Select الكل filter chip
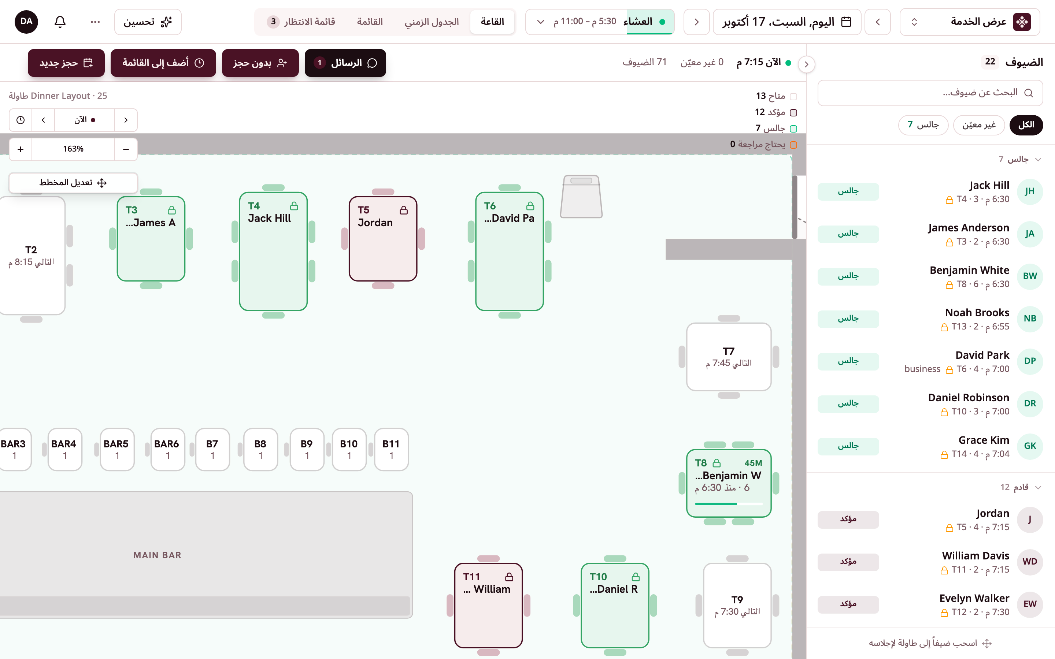The image size is (1055, 659). click(x=1026, y=125)
